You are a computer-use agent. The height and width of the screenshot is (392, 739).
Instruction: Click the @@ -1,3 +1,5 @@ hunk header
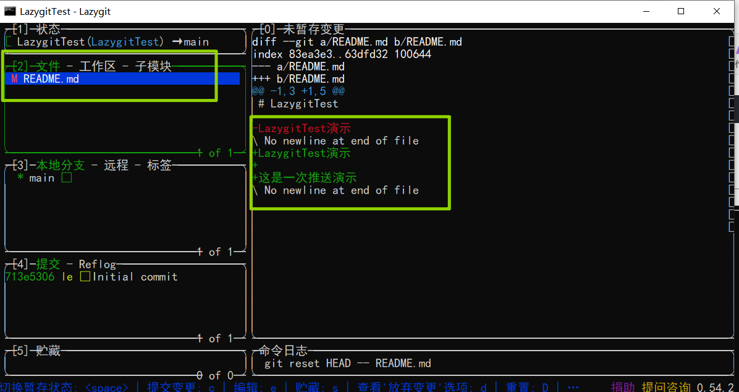[x=298, y=91]
